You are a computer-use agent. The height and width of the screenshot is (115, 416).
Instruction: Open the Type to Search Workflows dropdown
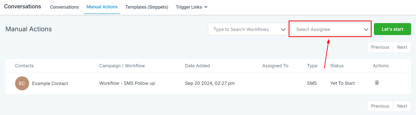248,29
